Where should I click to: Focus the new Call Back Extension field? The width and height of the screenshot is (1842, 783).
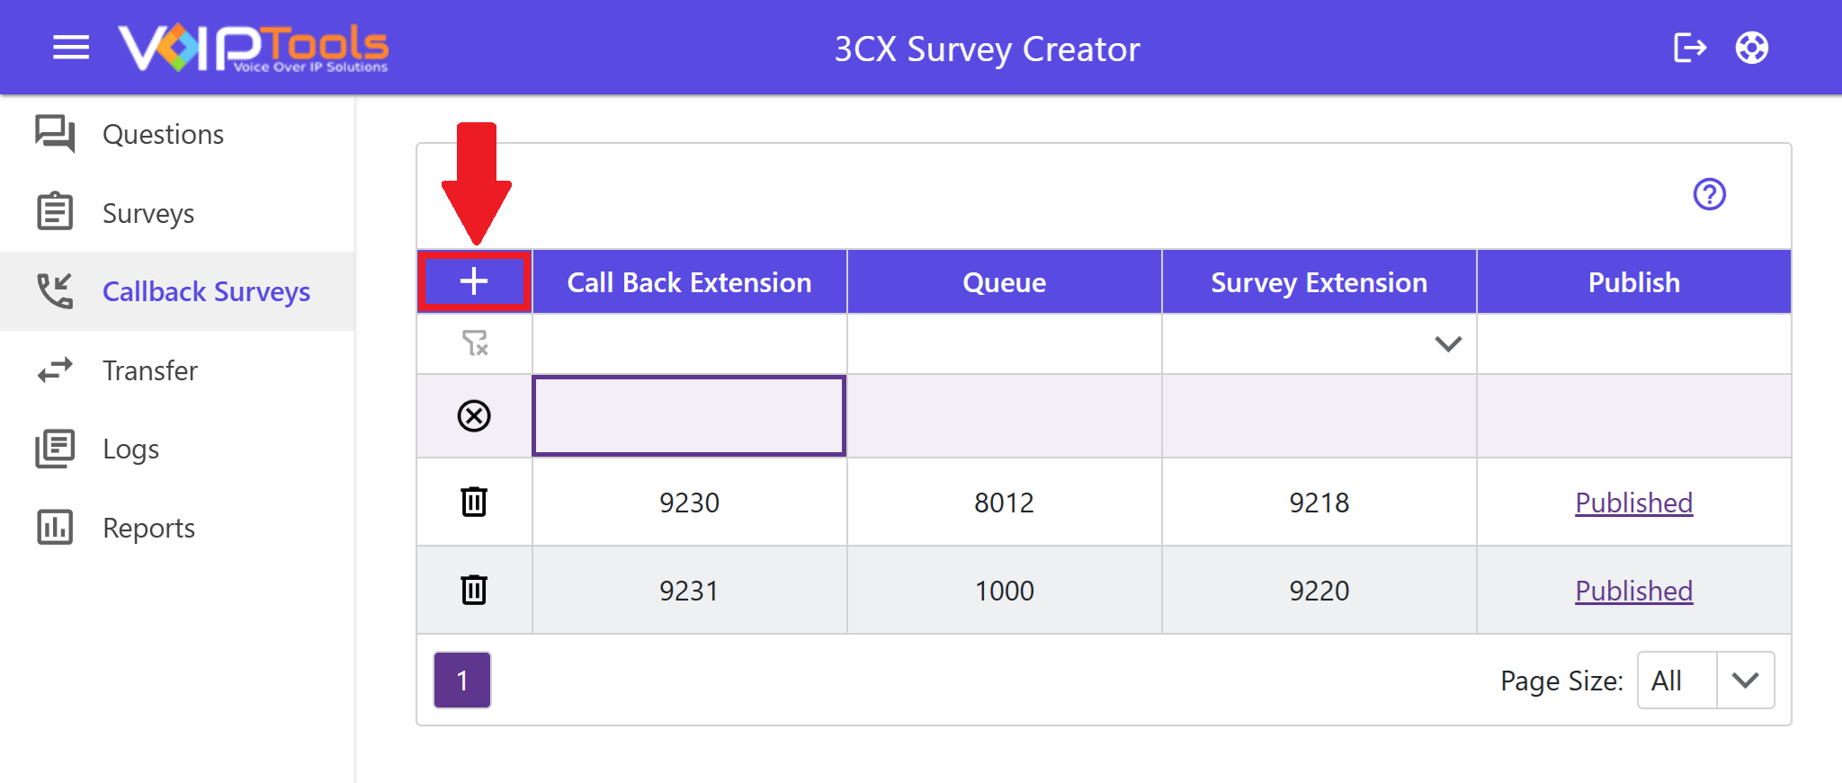689,416
